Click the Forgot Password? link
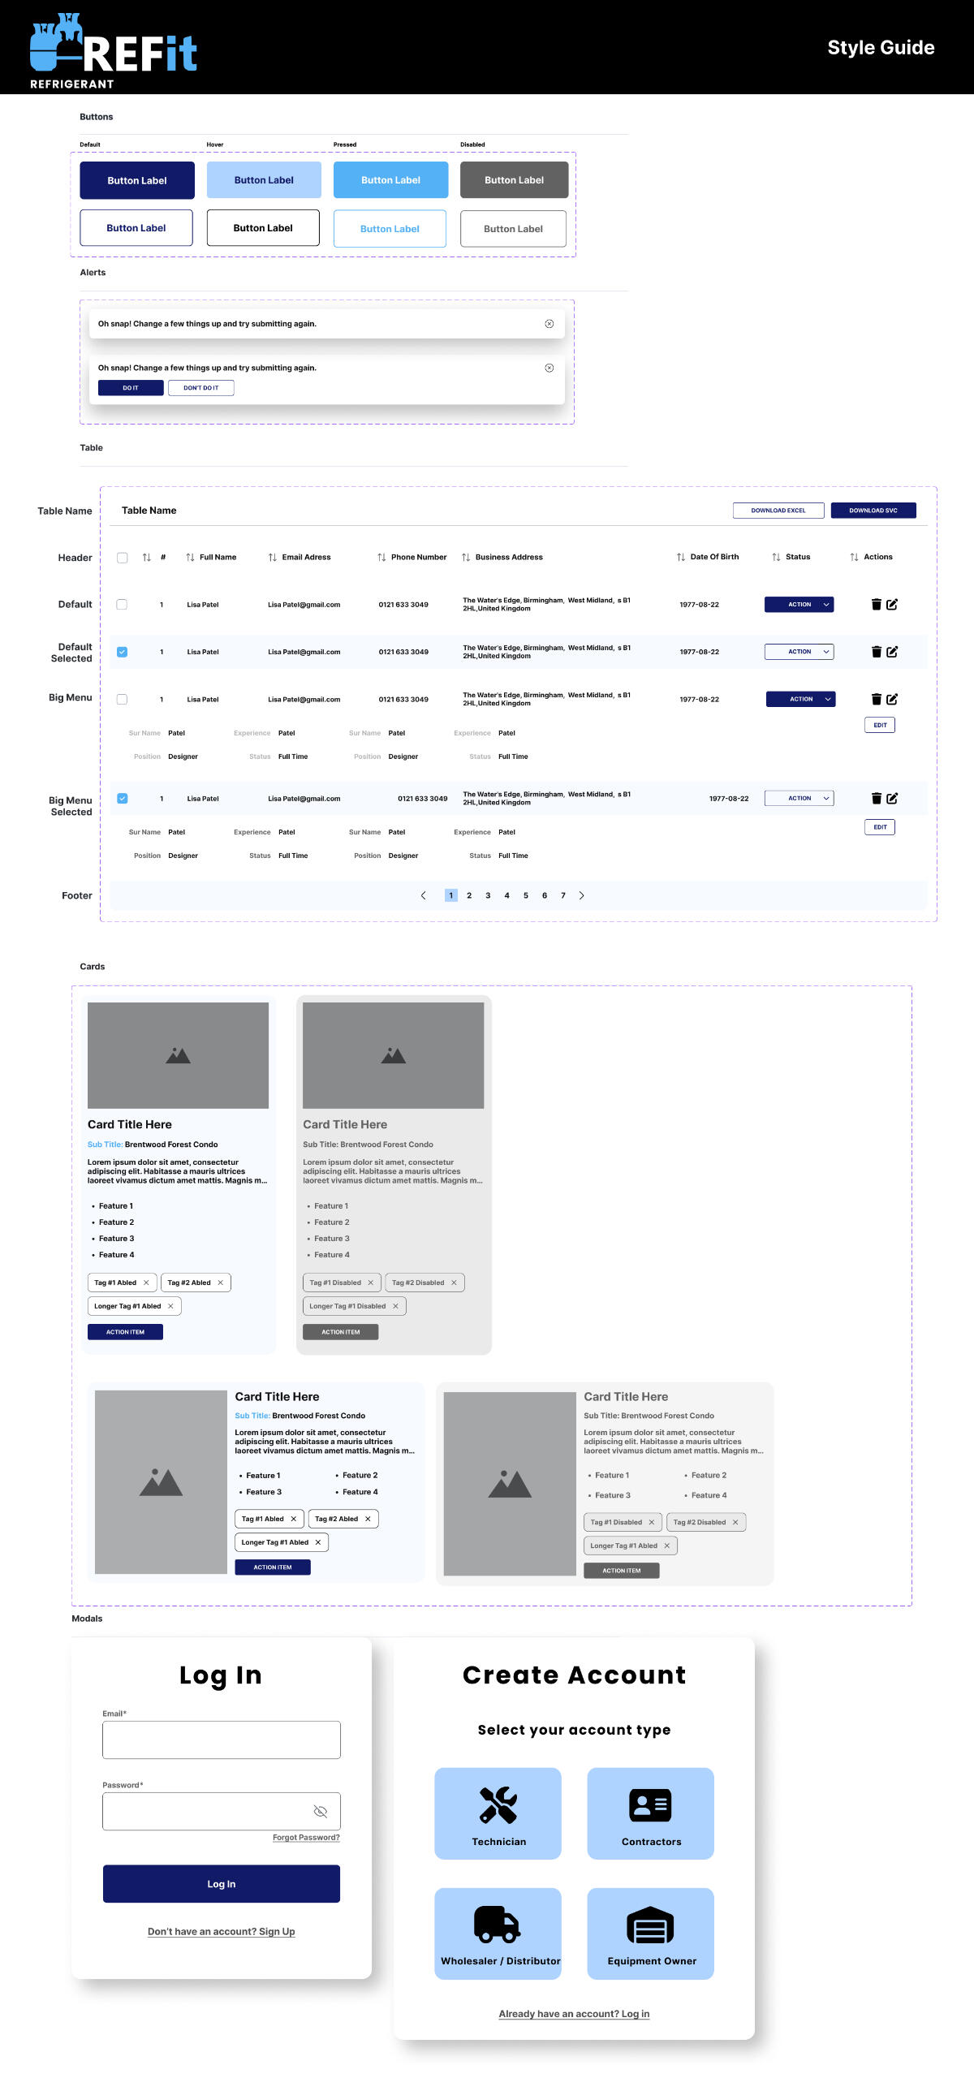 [x=306, y=1837]
